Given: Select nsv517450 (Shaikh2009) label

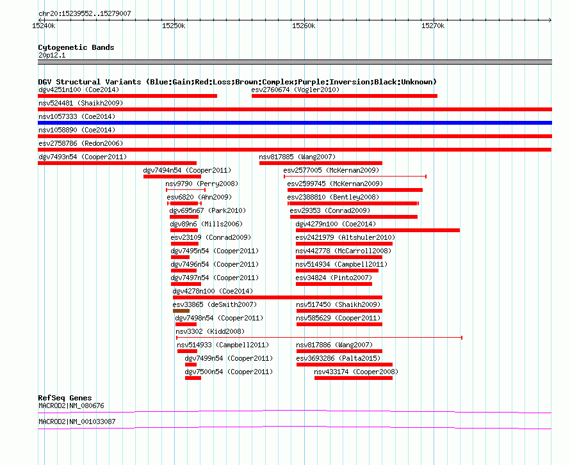Looking at the screenshot, I should point(338,304).
